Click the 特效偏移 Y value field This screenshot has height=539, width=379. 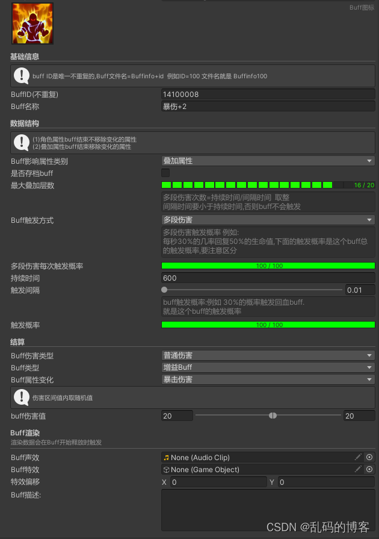tap(326, 482)
